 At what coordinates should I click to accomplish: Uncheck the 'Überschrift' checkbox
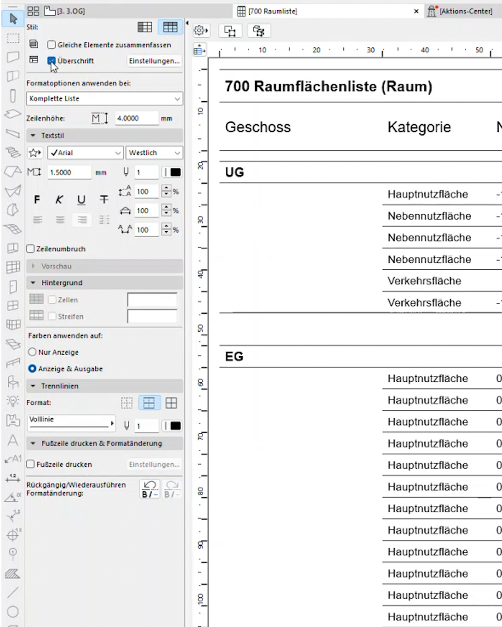pos(52,61)
